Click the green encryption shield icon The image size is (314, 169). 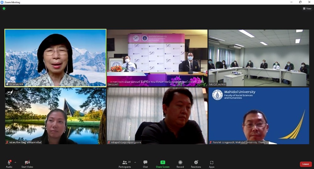point(4,8)
